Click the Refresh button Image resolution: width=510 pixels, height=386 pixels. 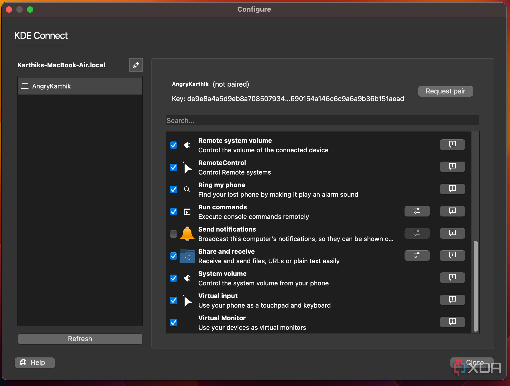click(80, 339)
